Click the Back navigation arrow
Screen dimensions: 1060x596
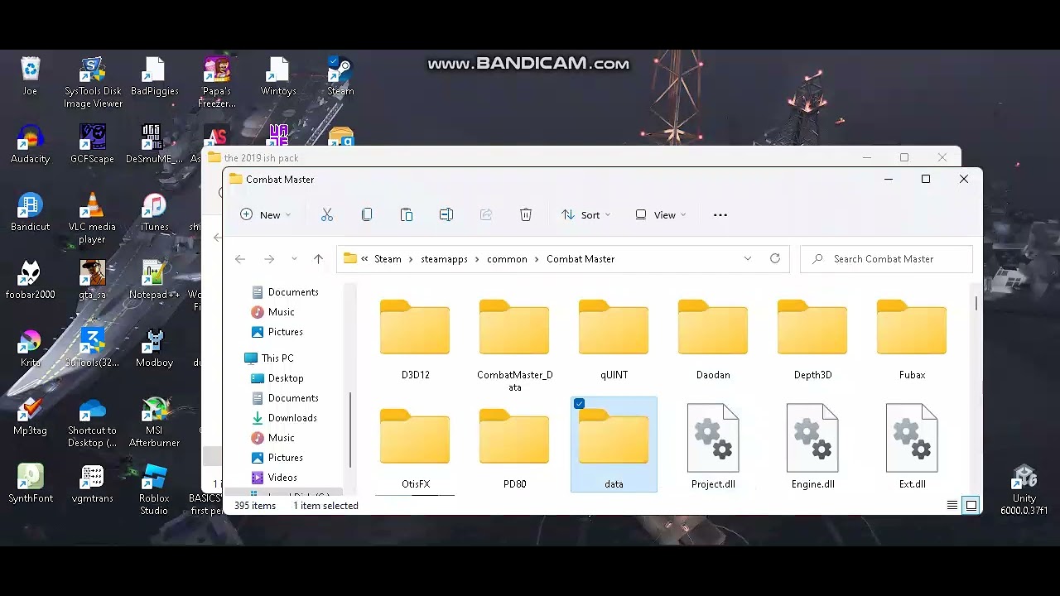point(240,259)
